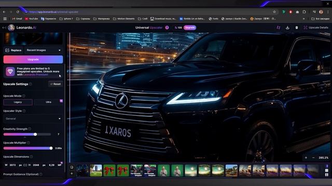Open the Leonardo.Ai user avatar

click(x=11, y=27)
